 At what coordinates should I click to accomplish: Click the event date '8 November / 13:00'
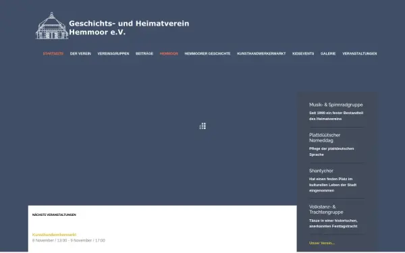tap(49, 240)
